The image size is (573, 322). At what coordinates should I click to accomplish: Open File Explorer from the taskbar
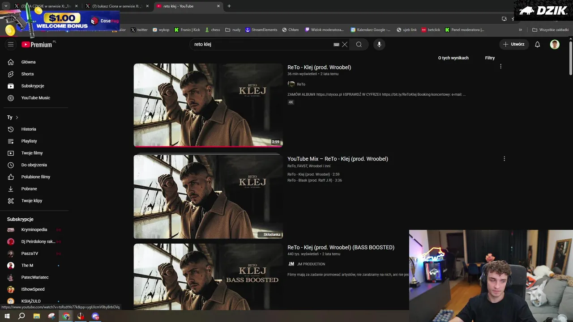point(37,316)
